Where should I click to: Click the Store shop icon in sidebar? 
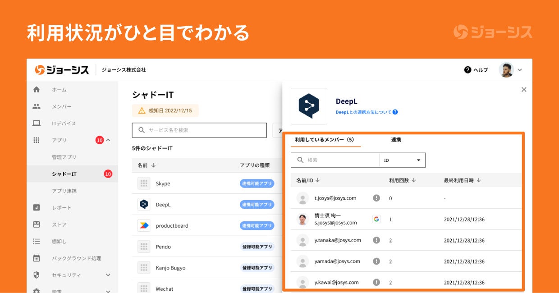click(37, 224)
